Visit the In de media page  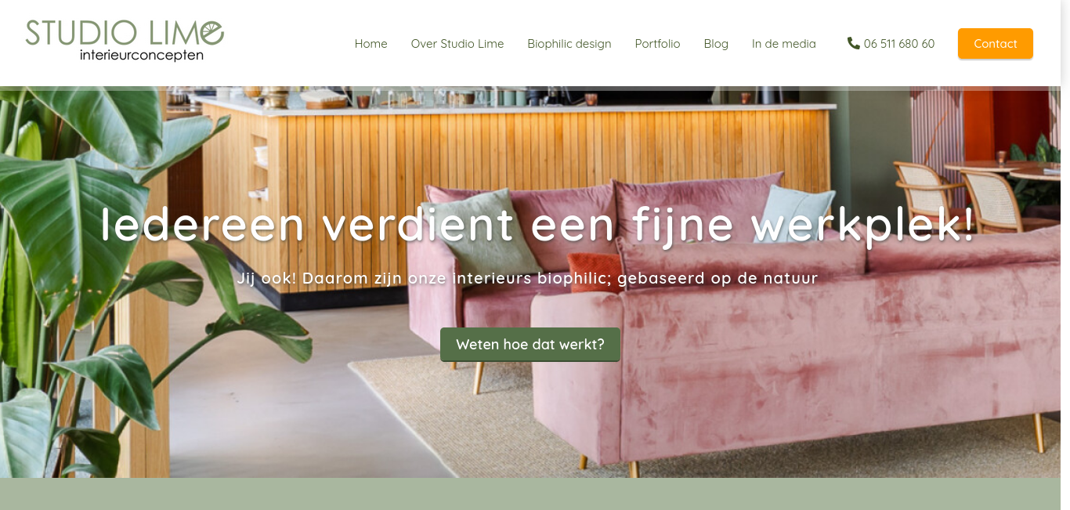[x=784, y=44]
